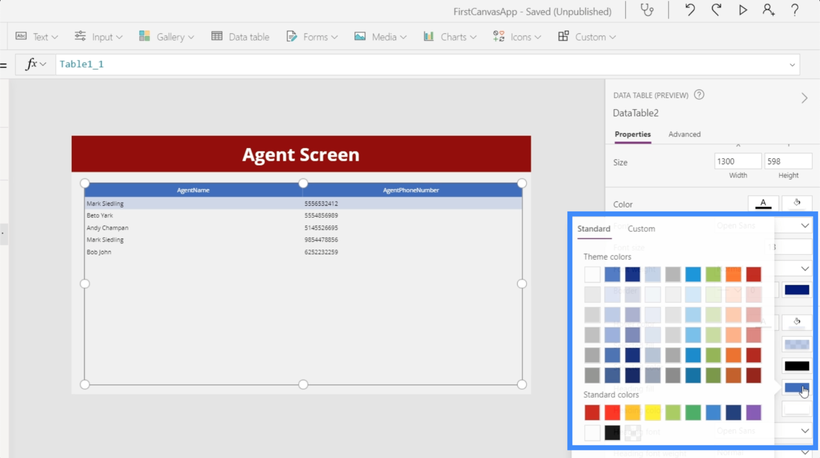Image resolution: width=820 pixels, height=458 pixels.
Task: Click the fx function selector
Action: tap(36, 64)
